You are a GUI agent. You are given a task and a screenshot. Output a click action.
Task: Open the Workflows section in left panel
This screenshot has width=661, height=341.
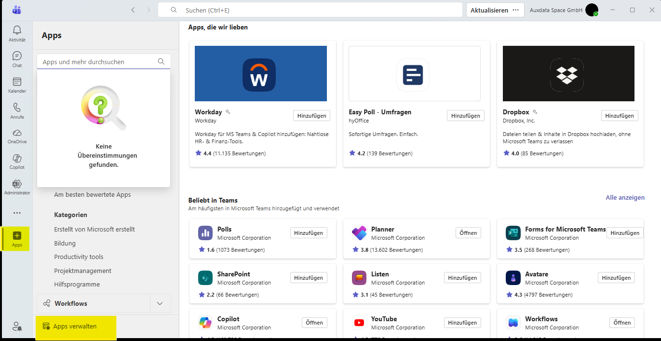coord(94,303)
